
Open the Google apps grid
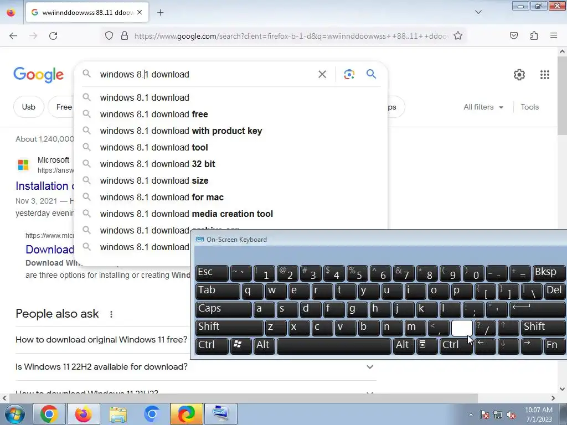tap(545, 75)
